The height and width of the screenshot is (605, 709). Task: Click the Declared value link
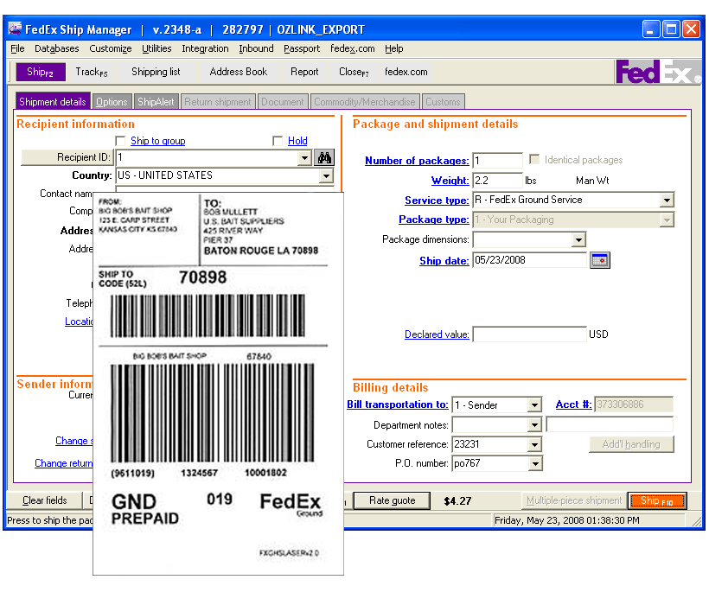tap(437, 334)
